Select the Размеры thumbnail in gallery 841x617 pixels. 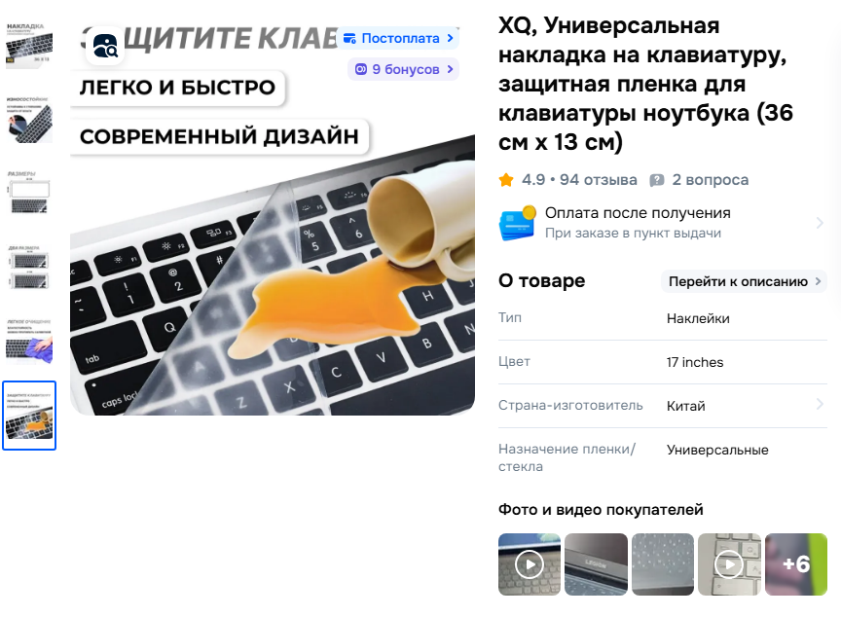click(x=29, y=193)
